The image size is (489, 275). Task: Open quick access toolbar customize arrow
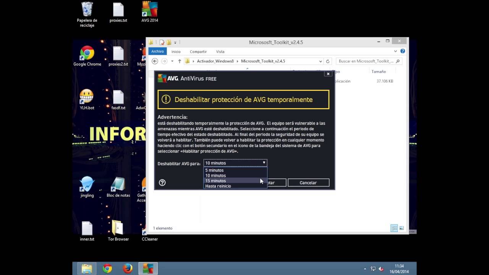(x=175, y=42)
